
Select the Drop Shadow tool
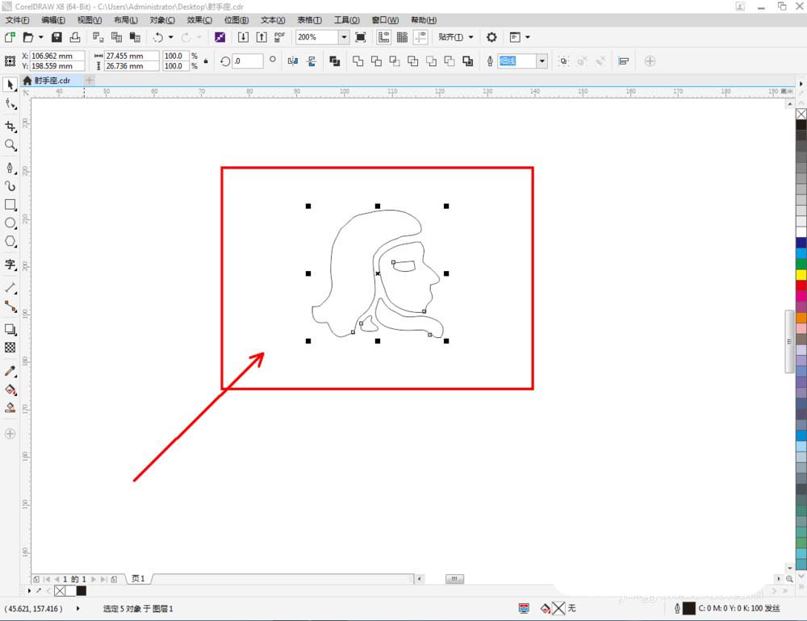point(10,329)
